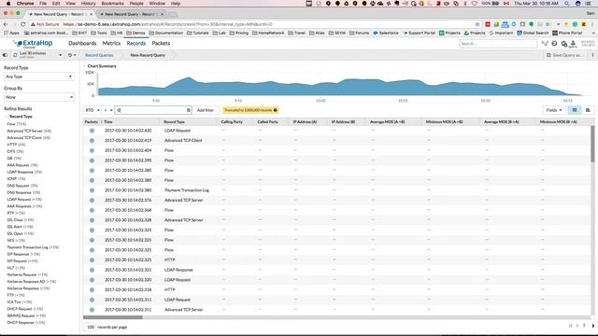Go to the Dashboards tab
598x336 pixels.
pos(82,44)
